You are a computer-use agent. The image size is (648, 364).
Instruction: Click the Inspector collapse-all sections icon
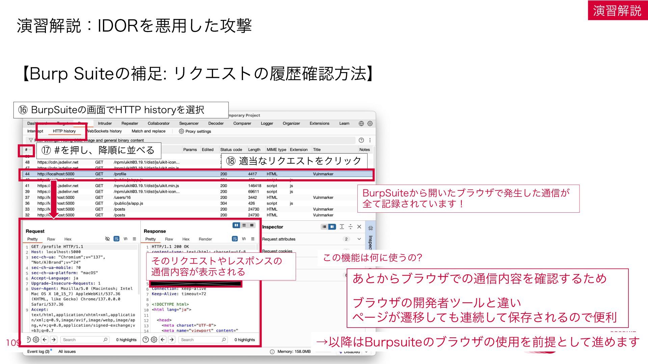(x=350, y=227)
